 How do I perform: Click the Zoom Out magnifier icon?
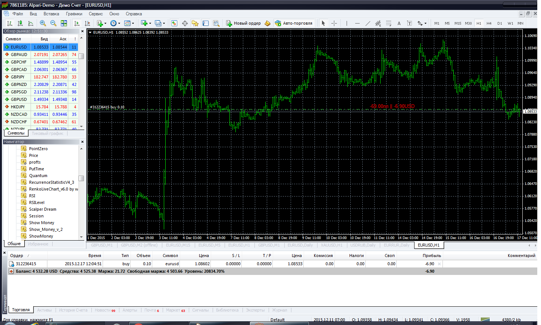(53, 23)
